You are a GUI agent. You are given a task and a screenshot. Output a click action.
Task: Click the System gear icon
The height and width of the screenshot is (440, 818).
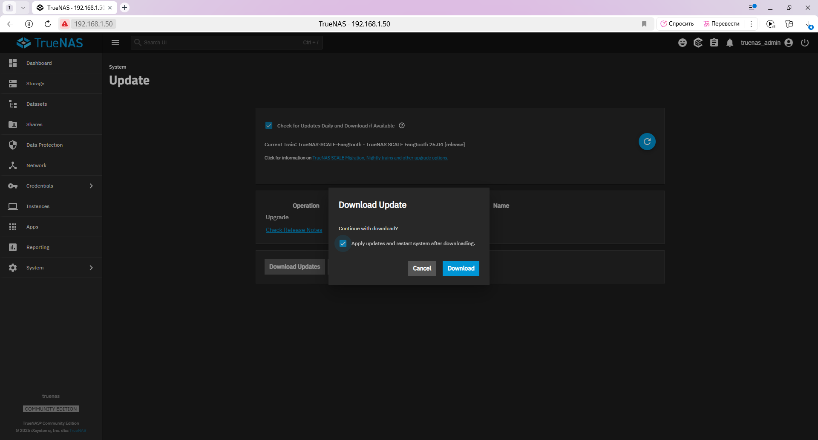click(x=13, y=268)
